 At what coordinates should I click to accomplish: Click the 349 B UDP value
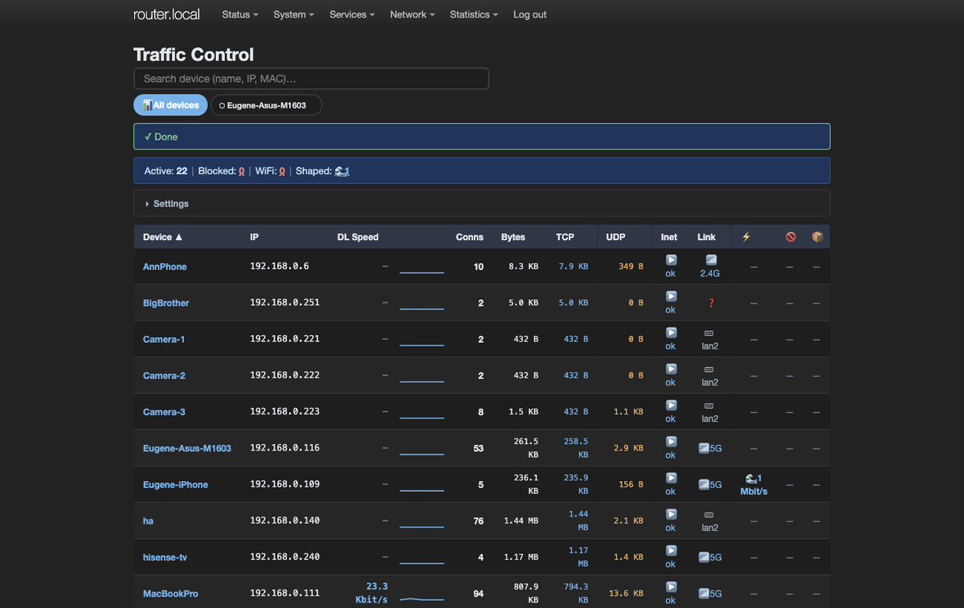pyautogui.click(x=631, y=267)
